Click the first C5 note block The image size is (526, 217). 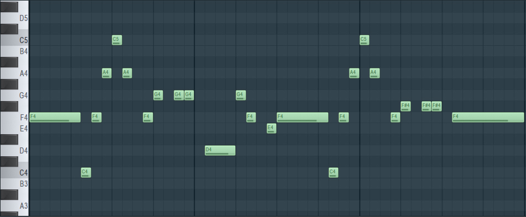coord(117,40)
